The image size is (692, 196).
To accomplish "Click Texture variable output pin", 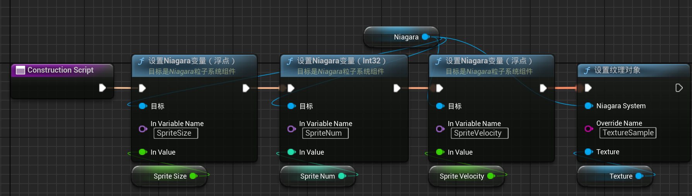I will (639, 176).
